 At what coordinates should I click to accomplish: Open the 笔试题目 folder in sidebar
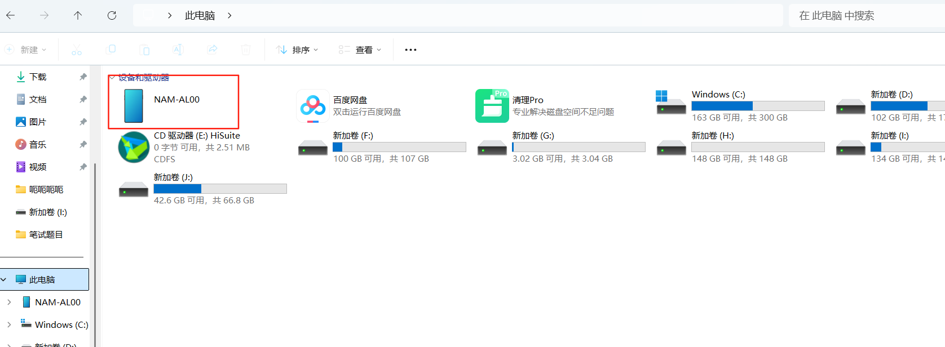pos(39,234)
